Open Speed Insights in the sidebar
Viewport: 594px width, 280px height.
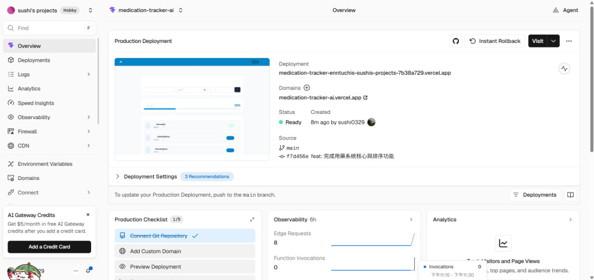[49, 103]
